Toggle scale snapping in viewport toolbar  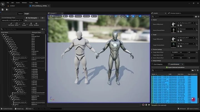[x=140, y=16]
